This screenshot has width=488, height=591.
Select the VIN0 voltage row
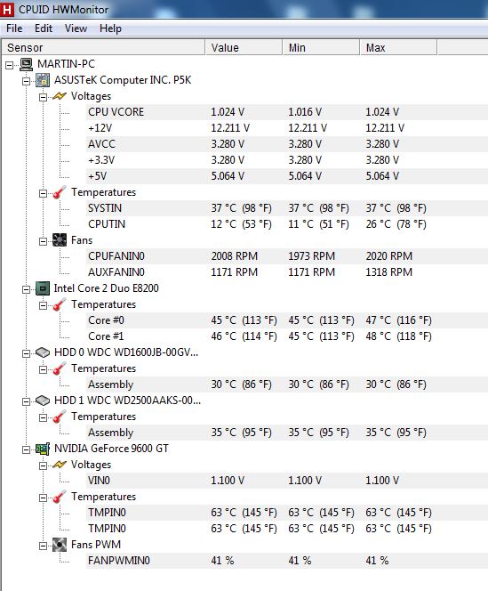tap(287, 481)
